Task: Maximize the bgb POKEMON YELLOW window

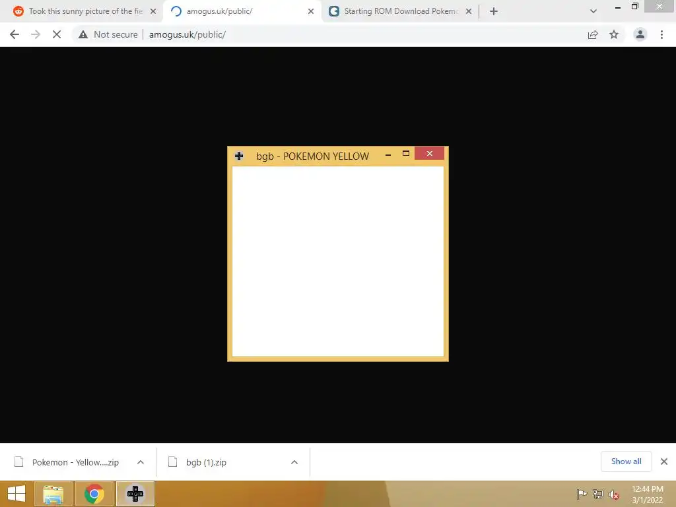Action: click(x=406, y=153)
